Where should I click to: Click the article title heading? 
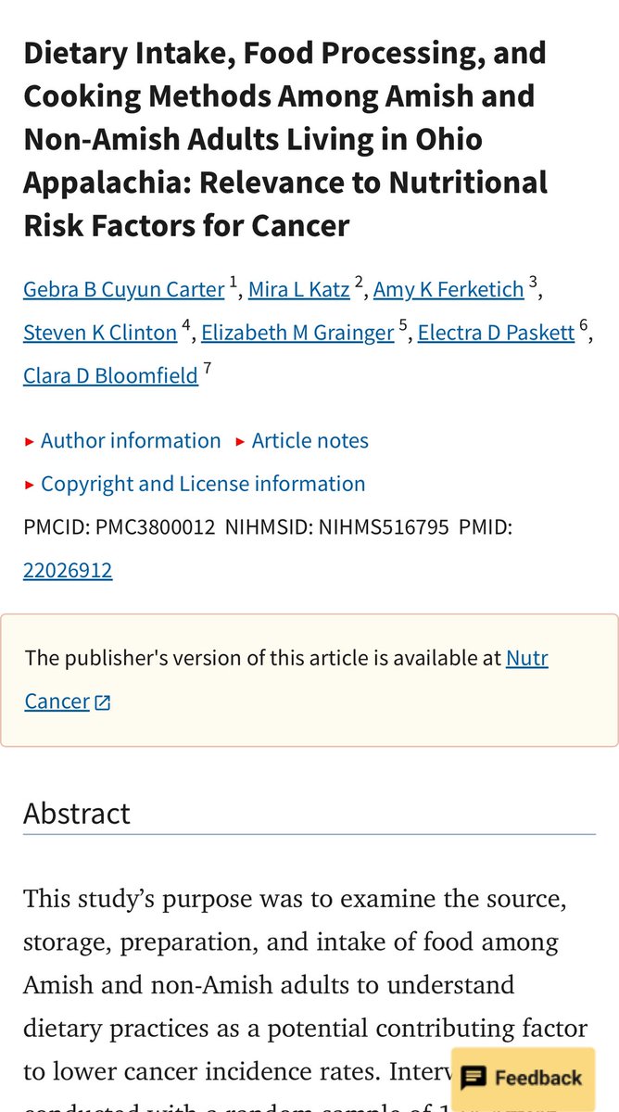coord(285,139)
